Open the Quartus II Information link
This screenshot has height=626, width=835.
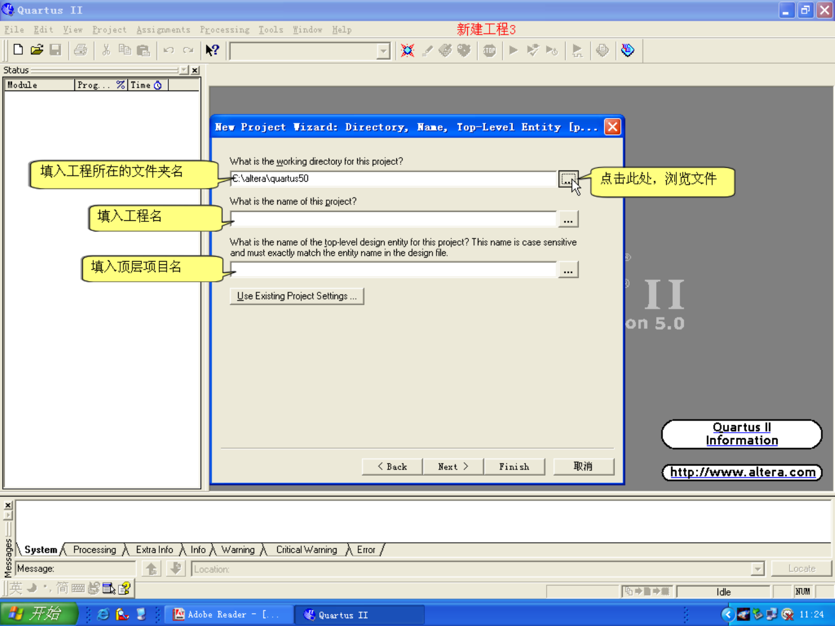click(742, 434)
